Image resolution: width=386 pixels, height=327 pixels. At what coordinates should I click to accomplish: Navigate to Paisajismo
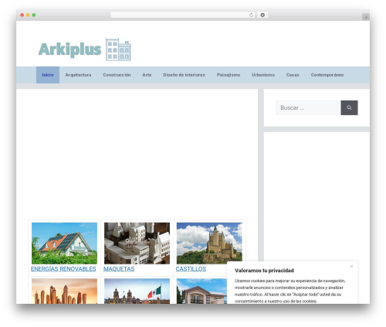(229, 75)
